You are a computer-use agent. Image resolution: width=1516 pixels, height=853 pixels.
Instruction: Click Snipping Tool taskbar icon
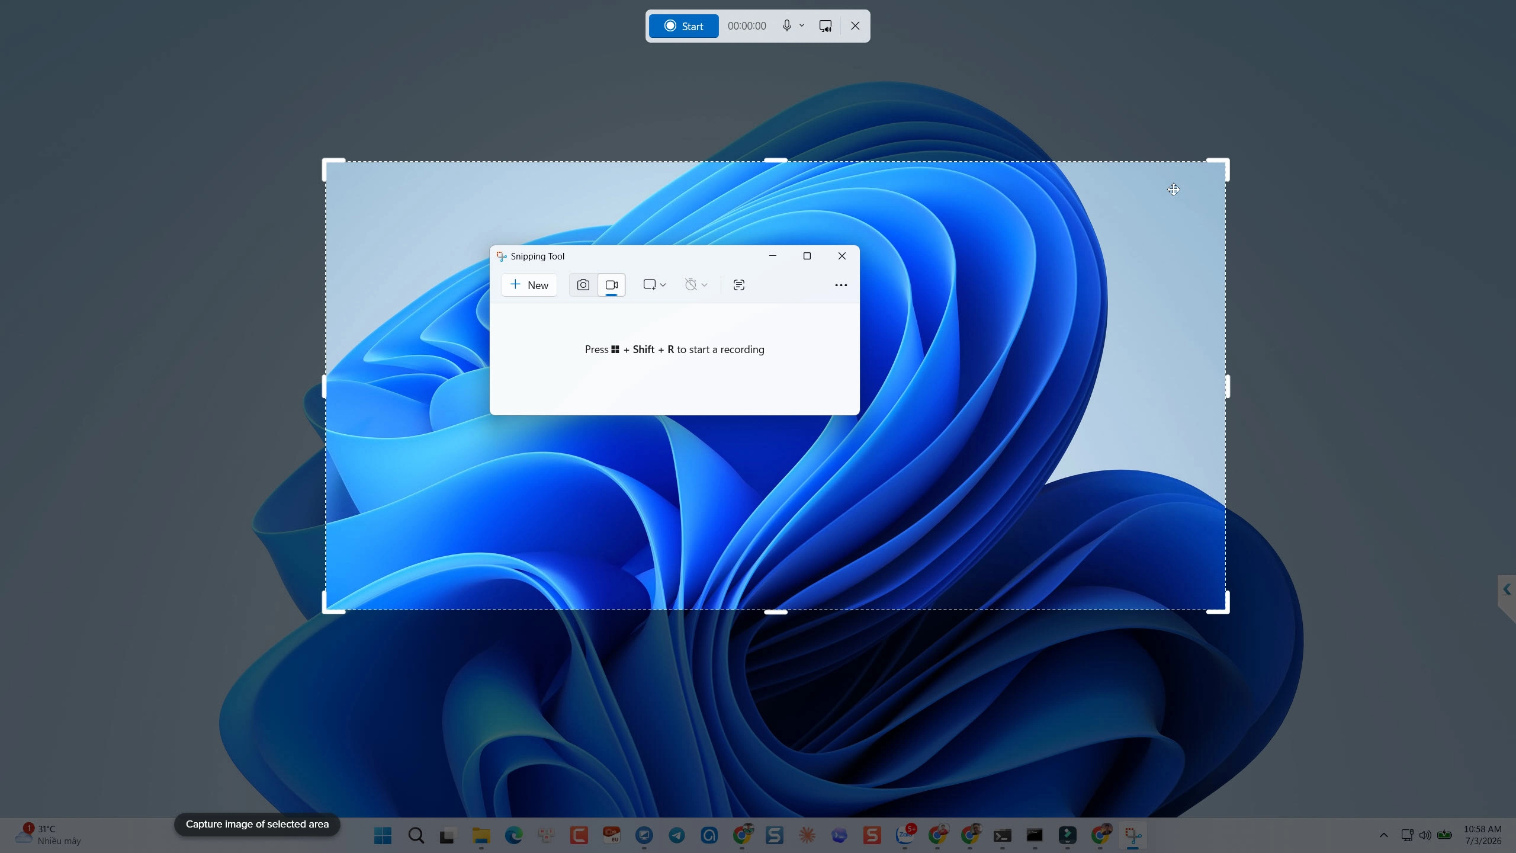[x=1133, y=836]
